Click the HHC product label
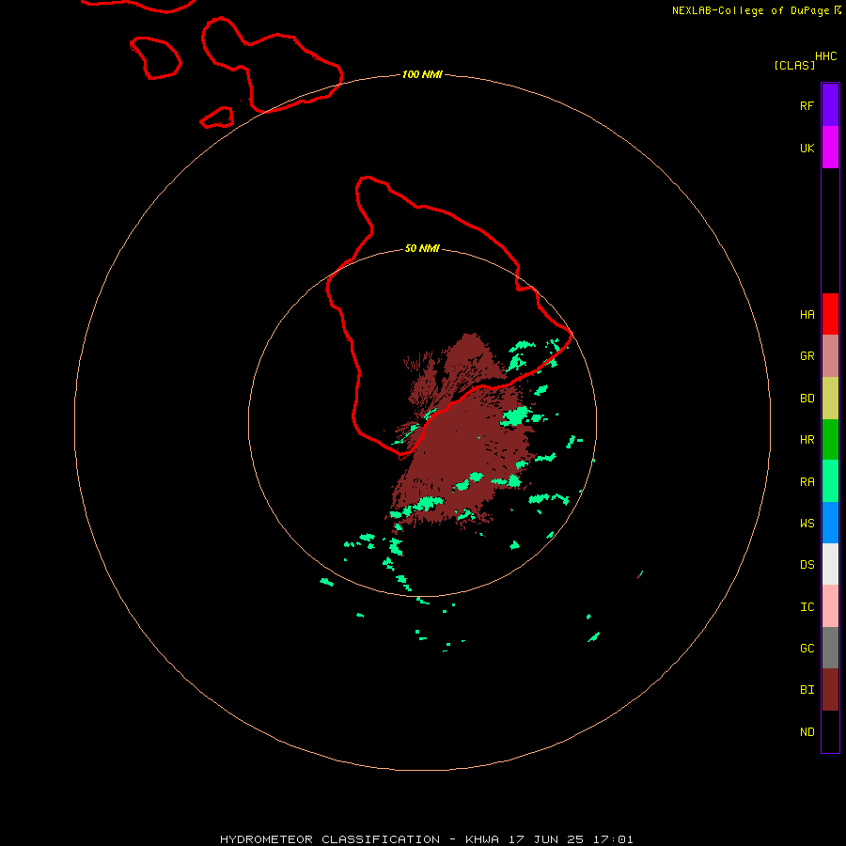This screenshot has height=846, width=846. pyautogui.click(x=826, y=56)
